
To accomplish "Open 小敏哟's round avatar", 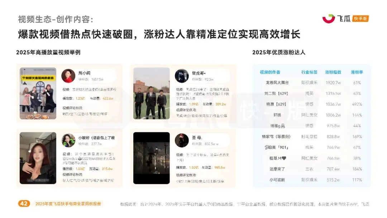I will pyautogui.click(x=68, y=140).
